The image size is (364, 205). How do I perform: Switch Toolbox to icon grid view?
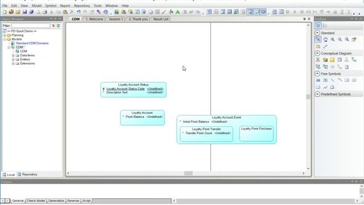pyautogui.click(x=318, y=26)
